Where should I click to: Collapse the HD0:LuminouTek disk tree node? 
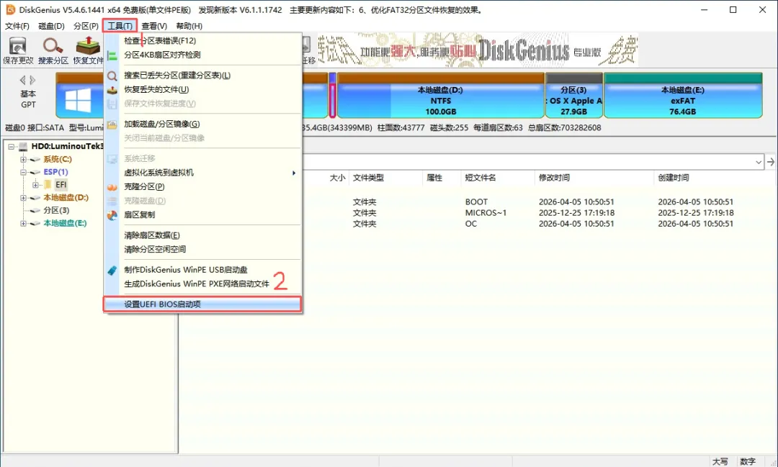coord(11,147)
